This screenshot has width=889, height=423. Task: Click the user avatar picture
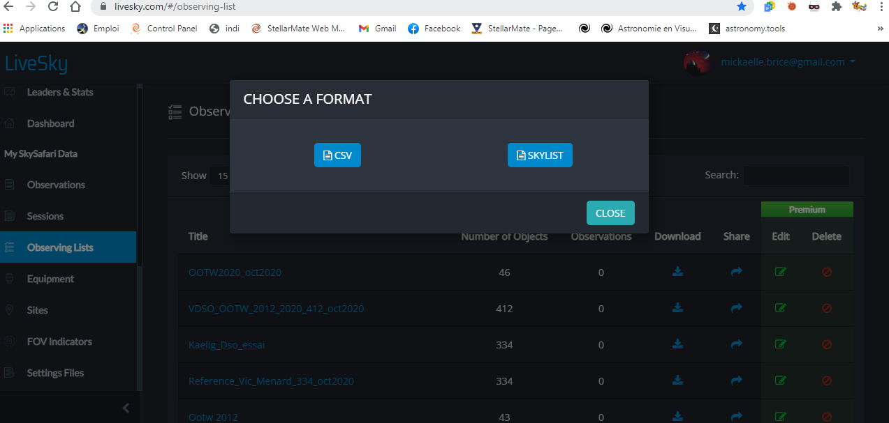pyautogui.click(x=697, y=63)
